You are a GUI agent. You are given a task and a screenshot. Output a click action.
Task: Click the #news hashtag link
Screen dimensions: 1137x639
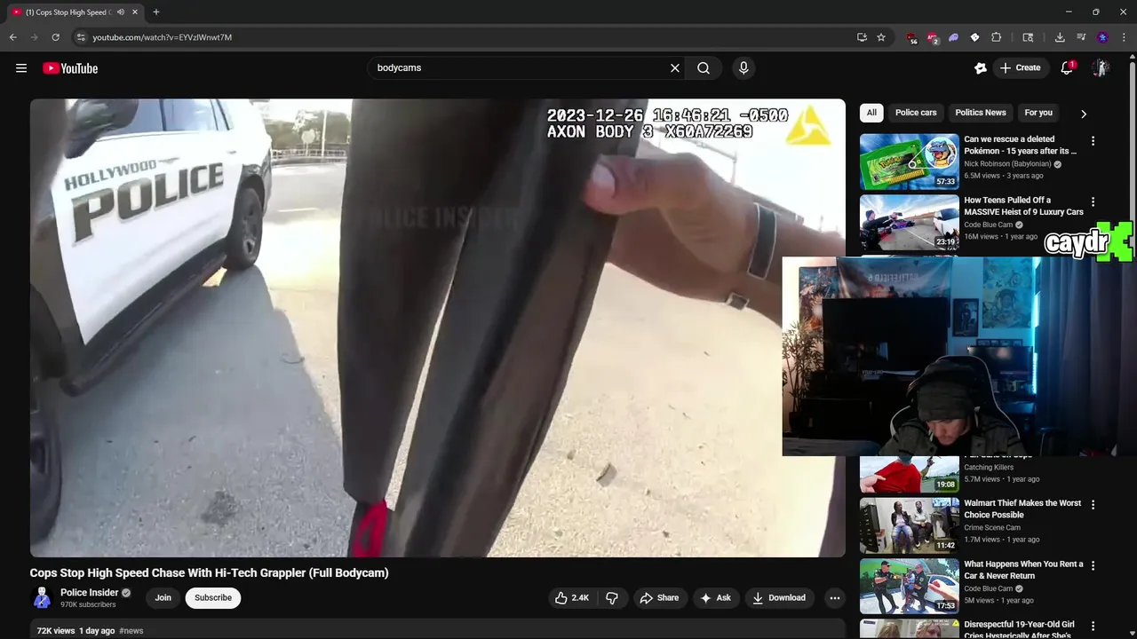pos(131,631)
